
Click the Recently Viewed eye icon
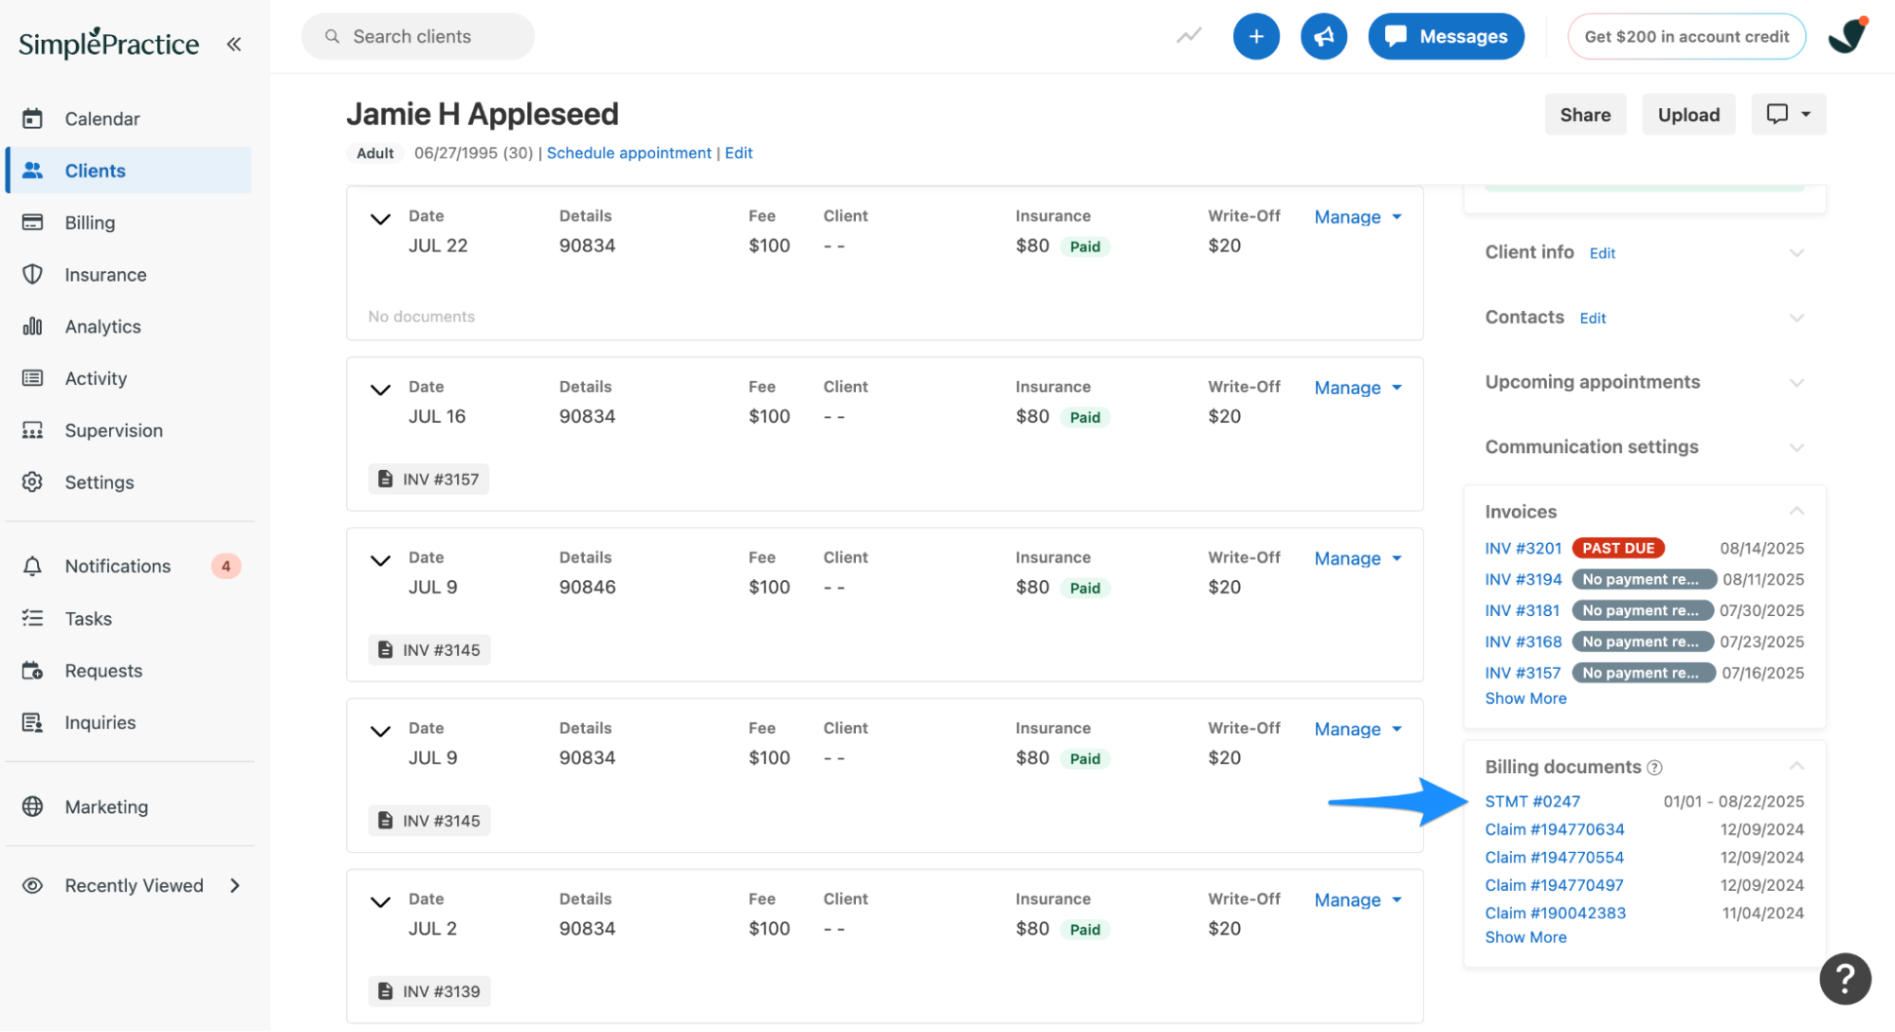pos(32,885)
